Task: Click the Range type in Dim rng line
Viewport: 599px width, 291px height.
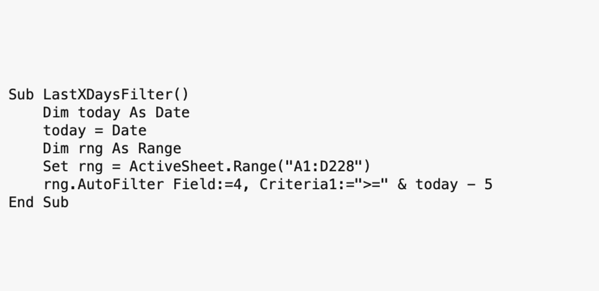Action: (159, 148)
